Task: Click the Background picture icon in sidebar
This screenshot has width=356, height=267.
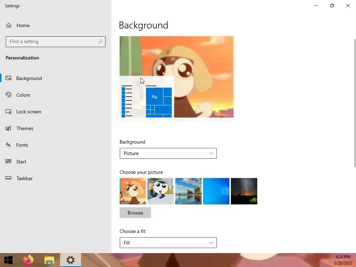Action: [x=8, y=78]
